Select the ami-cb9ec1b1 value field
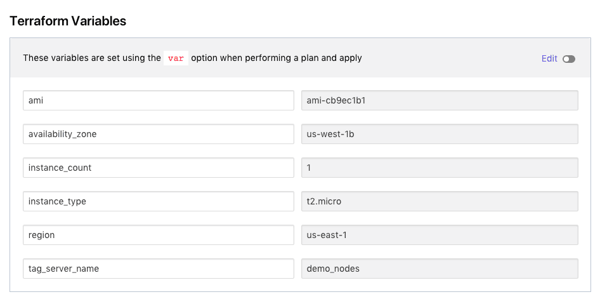The width and height of the screenshot is (600, 299). pyautogui.click(x=440, y=100)
